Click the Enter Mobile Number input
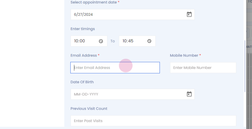The width and height of the screenshot is (252, 129). click(x=203, y=68)
